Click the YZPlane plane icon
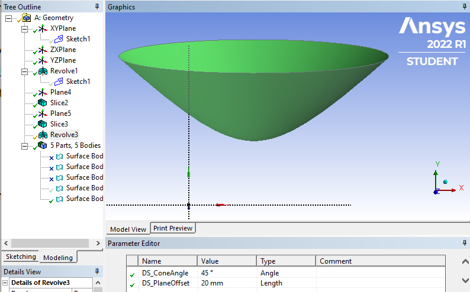Screen dimensions: 470x292 42,60
